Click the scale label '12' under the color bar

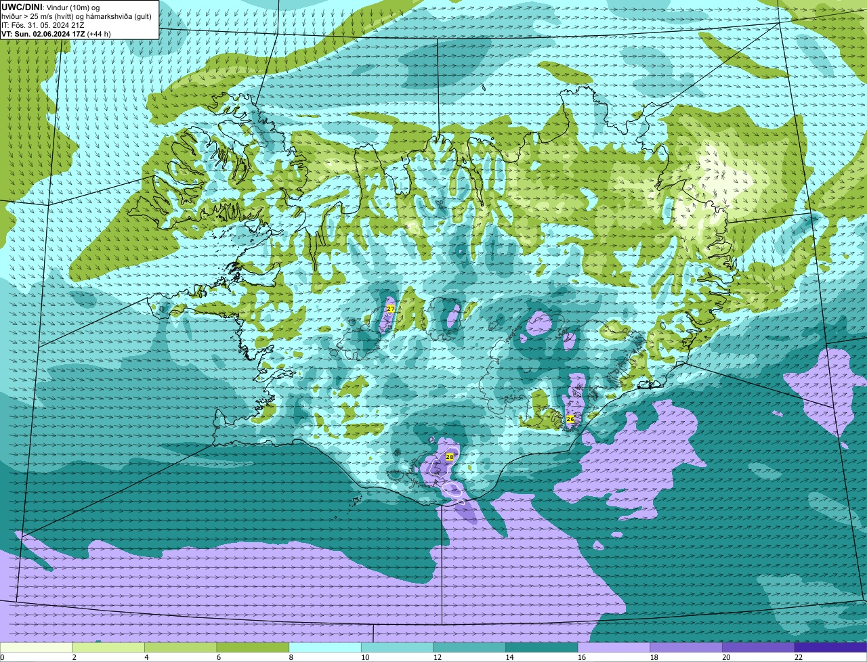point(438,657)
